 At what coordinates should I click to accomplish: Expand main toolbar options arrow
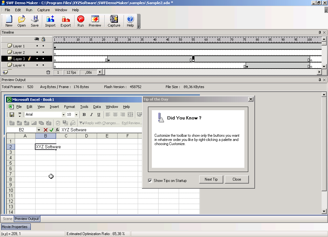pos(139,26)
